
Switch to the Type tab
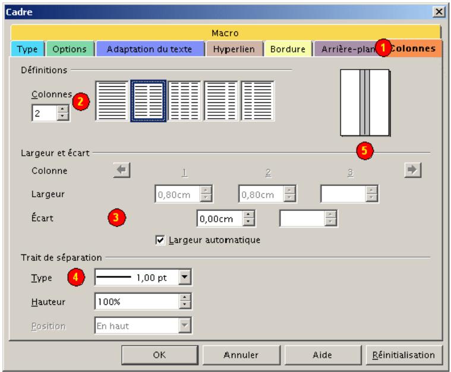[x=27, y=49]
